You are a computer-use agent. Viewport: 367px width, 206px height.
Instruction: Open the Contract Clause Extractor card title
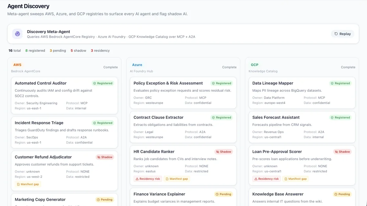[158, 117]
